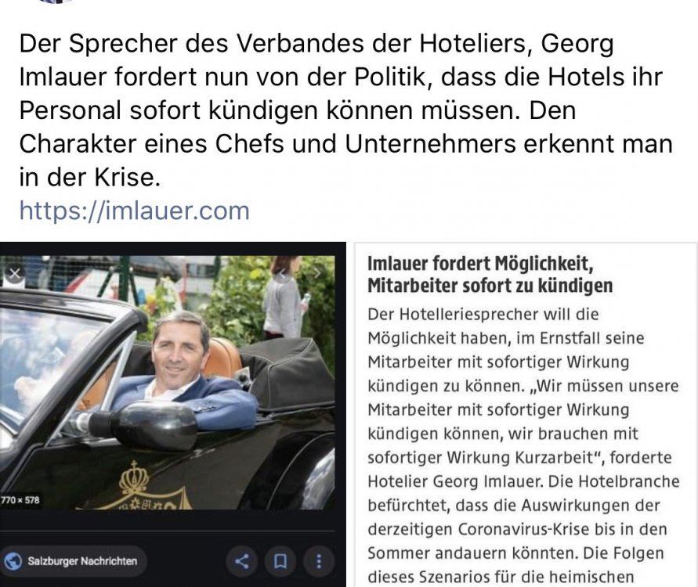Viewport: 698px width, 587px height.
Task: Close the image preview with the X icon
Action: [14, 273]
